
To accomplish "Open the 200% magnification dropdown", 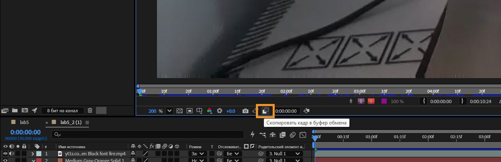I will point(170,111).
